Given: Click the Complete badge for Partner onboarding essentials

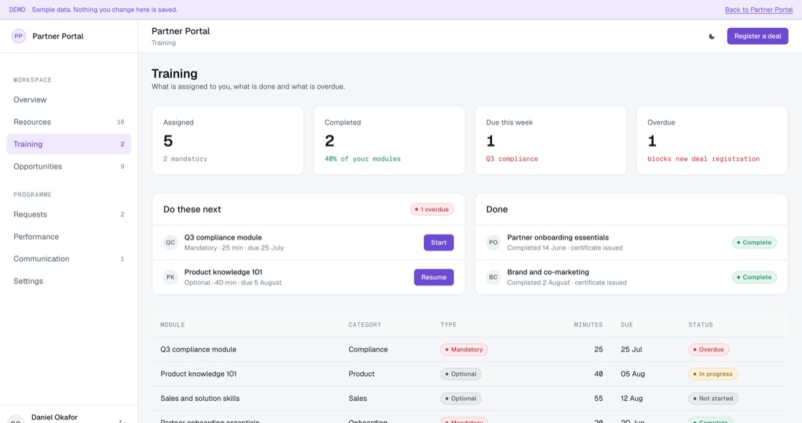Looking at the screenshot, I should (754, 243).
